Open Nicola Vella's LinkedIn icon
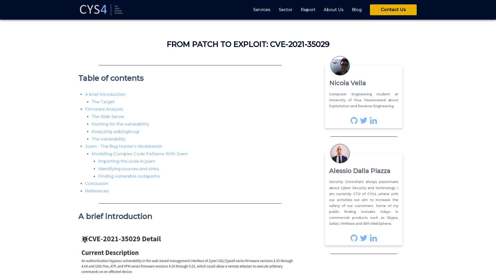496x279 pixels. (373, 121)
